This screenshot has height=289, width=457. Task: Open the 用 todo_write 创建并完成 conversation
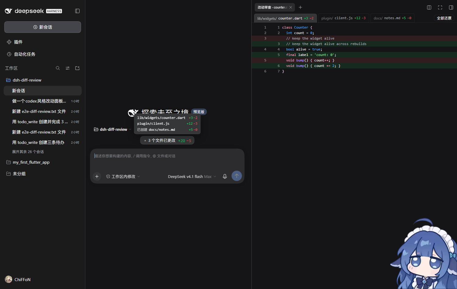[x=43, y=122]
